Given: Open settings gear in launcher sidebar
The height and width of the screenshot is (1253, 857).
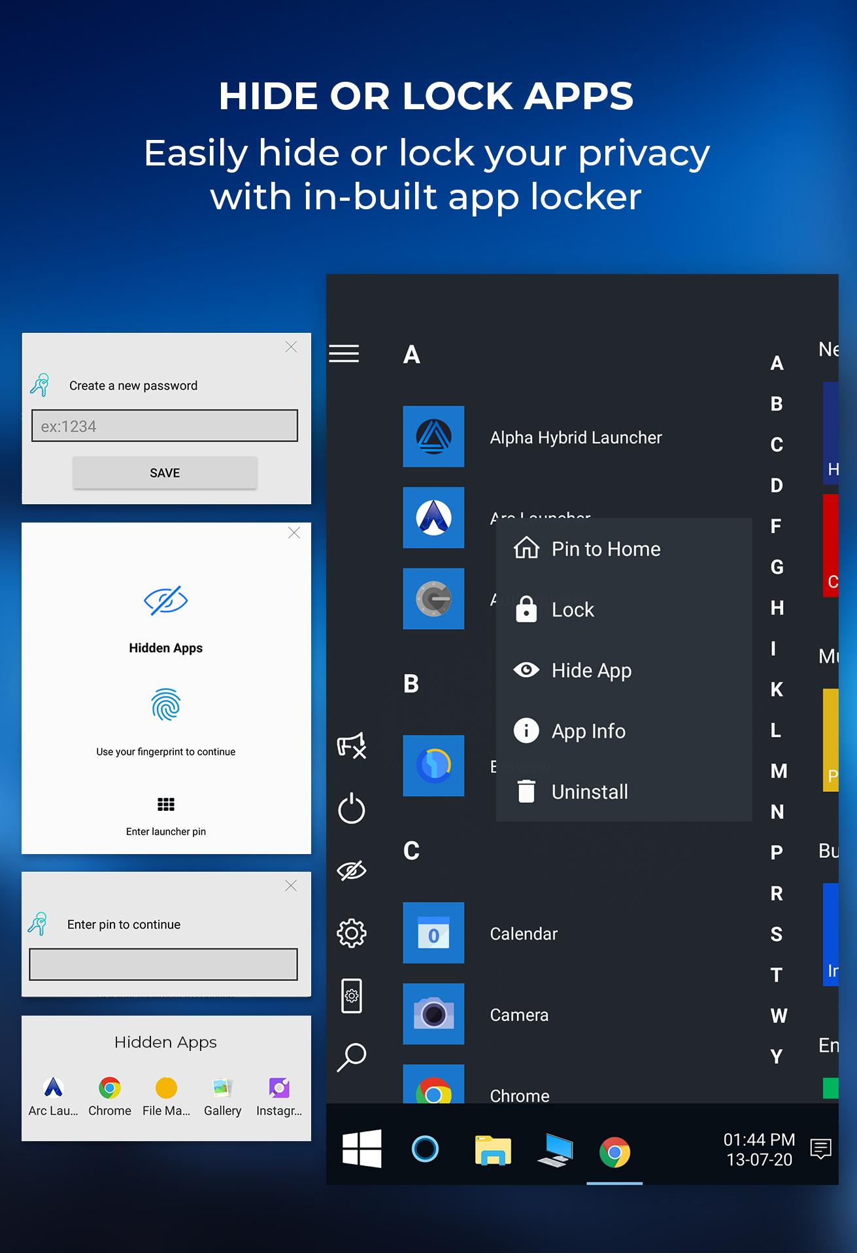Looking at the screenshot, I should (x=351, y=933).
